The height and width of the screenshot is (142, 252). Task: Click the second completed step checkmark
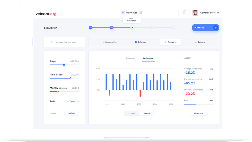click(x=112, y=28)
